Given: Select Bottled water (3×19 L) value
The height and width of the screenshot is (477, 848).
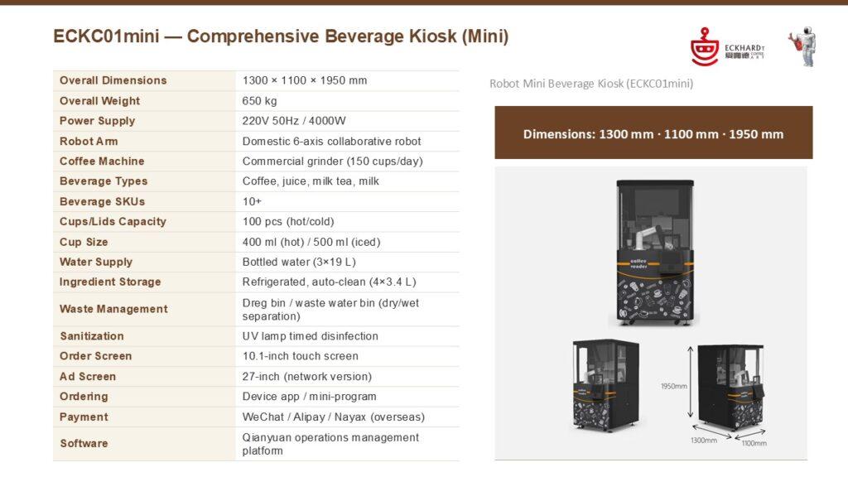Looking at the screenshot, I should tap(299, 262).
